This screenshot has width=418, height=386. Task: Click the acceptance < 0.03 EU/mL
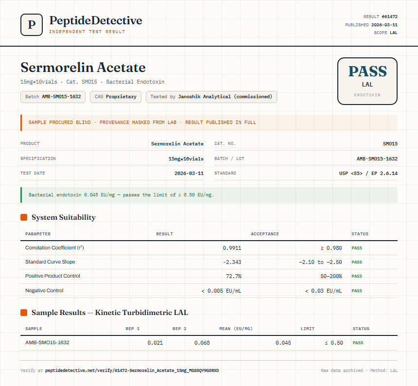(323, 291)
